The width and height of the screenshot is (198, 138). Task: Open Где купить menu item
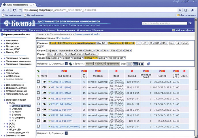pos(35,30)
